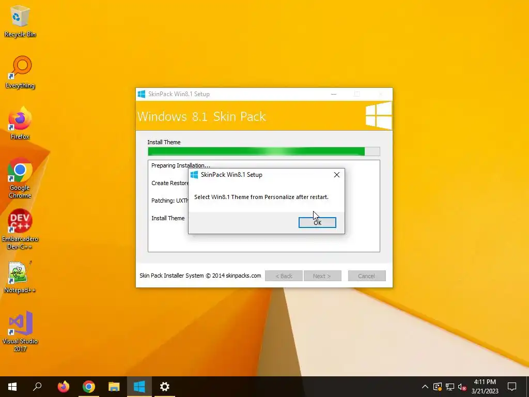Open Settings gear from the taskbar
Viewport: 529px width, 397px height.
[164, 387]
